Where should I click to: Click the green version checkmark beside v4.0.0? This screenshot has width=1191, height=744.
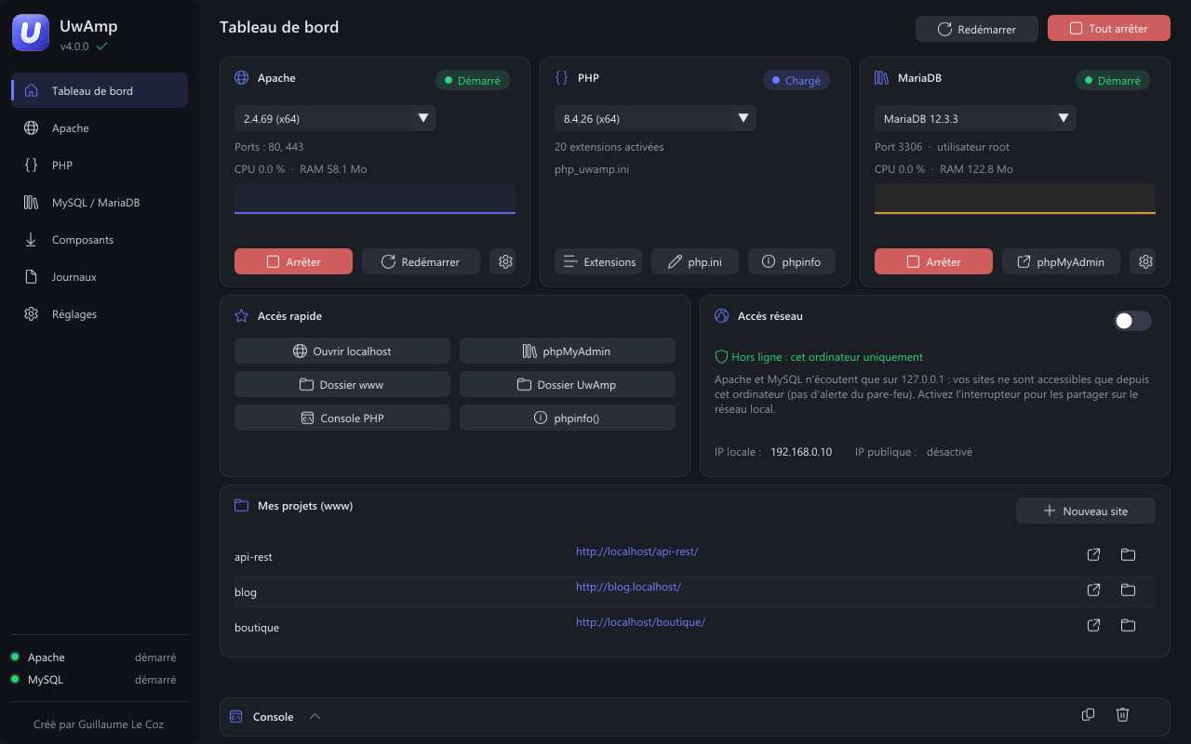click(101, 46)
